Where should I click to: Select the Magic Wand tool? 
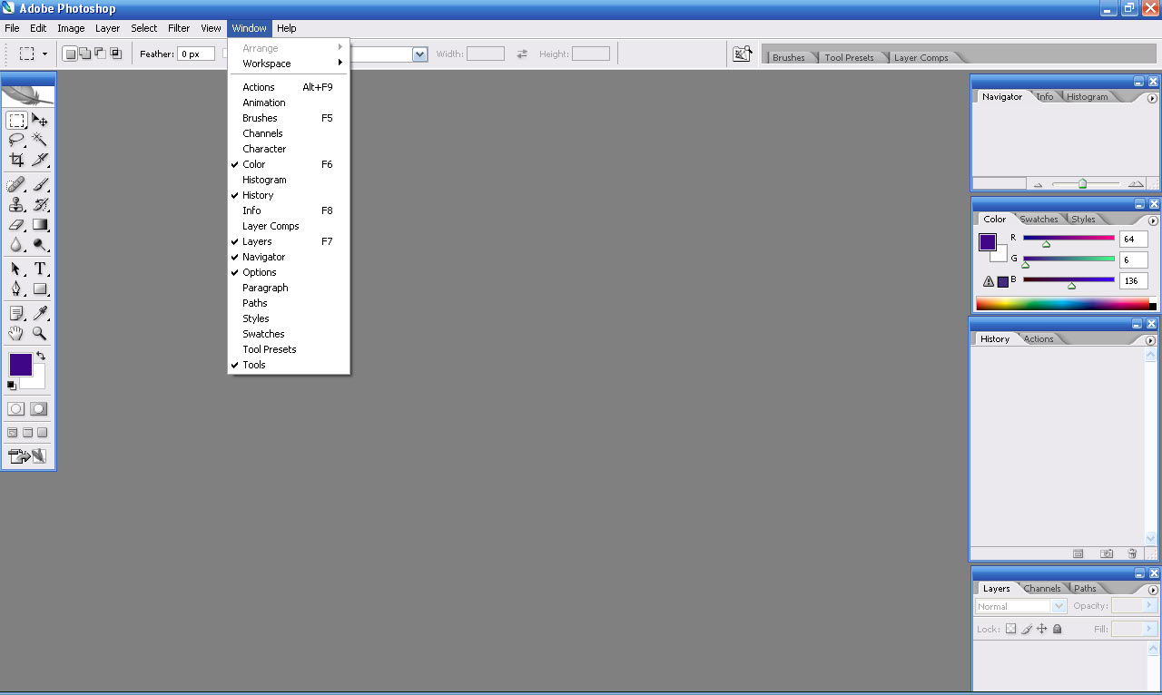pyautogui.click(x=40, y=140)
